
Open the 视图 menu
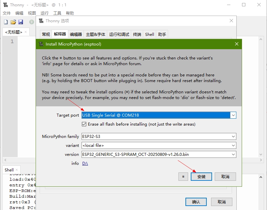coord(32,13)
